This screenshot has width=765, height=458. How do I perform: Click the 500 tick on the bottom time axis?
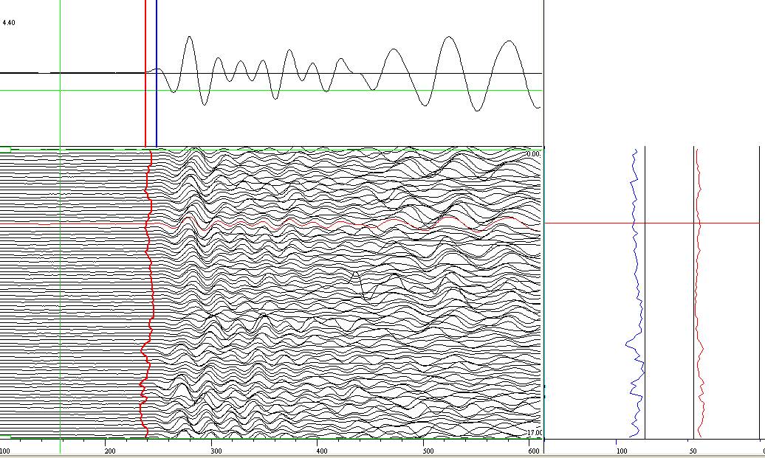pyautogui.click(x=427, y=451)
